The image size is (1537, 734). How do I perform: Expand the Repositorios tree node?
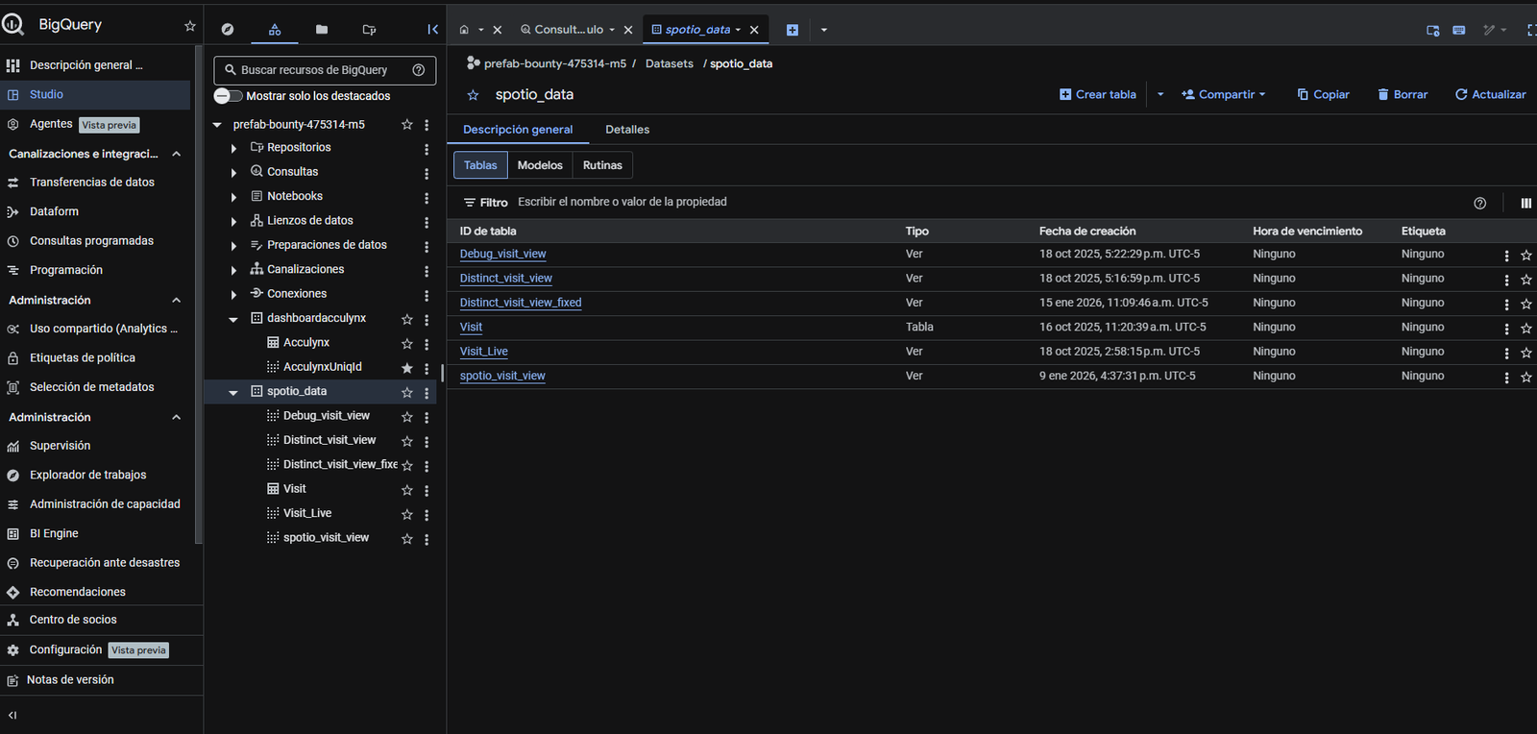(x=233, y=149)
